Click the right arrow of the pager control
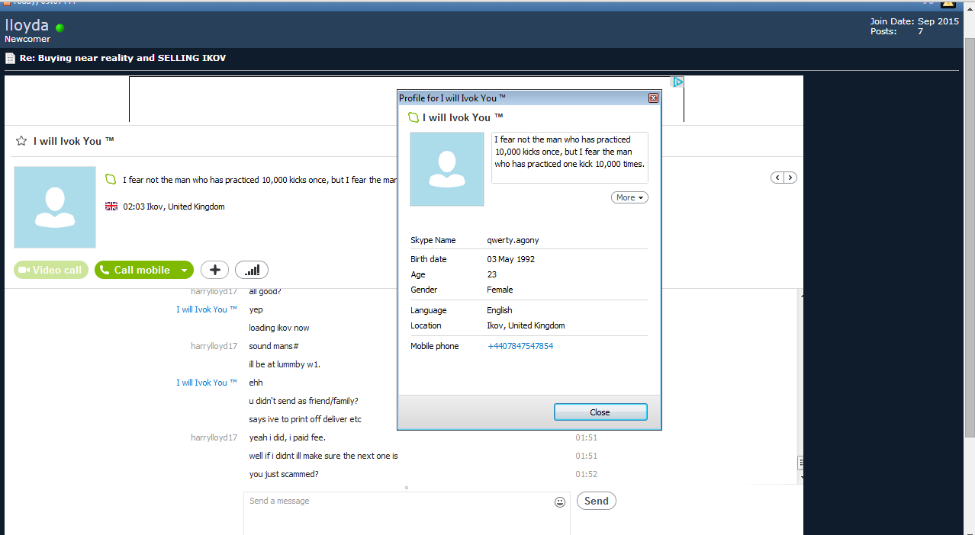The width and height of the screenshot is (975, 535). pos(790,178)
